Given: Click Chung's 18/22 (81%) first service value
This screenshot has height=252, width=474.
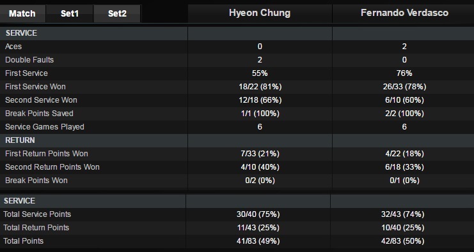Looking at the screenshot, I should tap(260, 87).
